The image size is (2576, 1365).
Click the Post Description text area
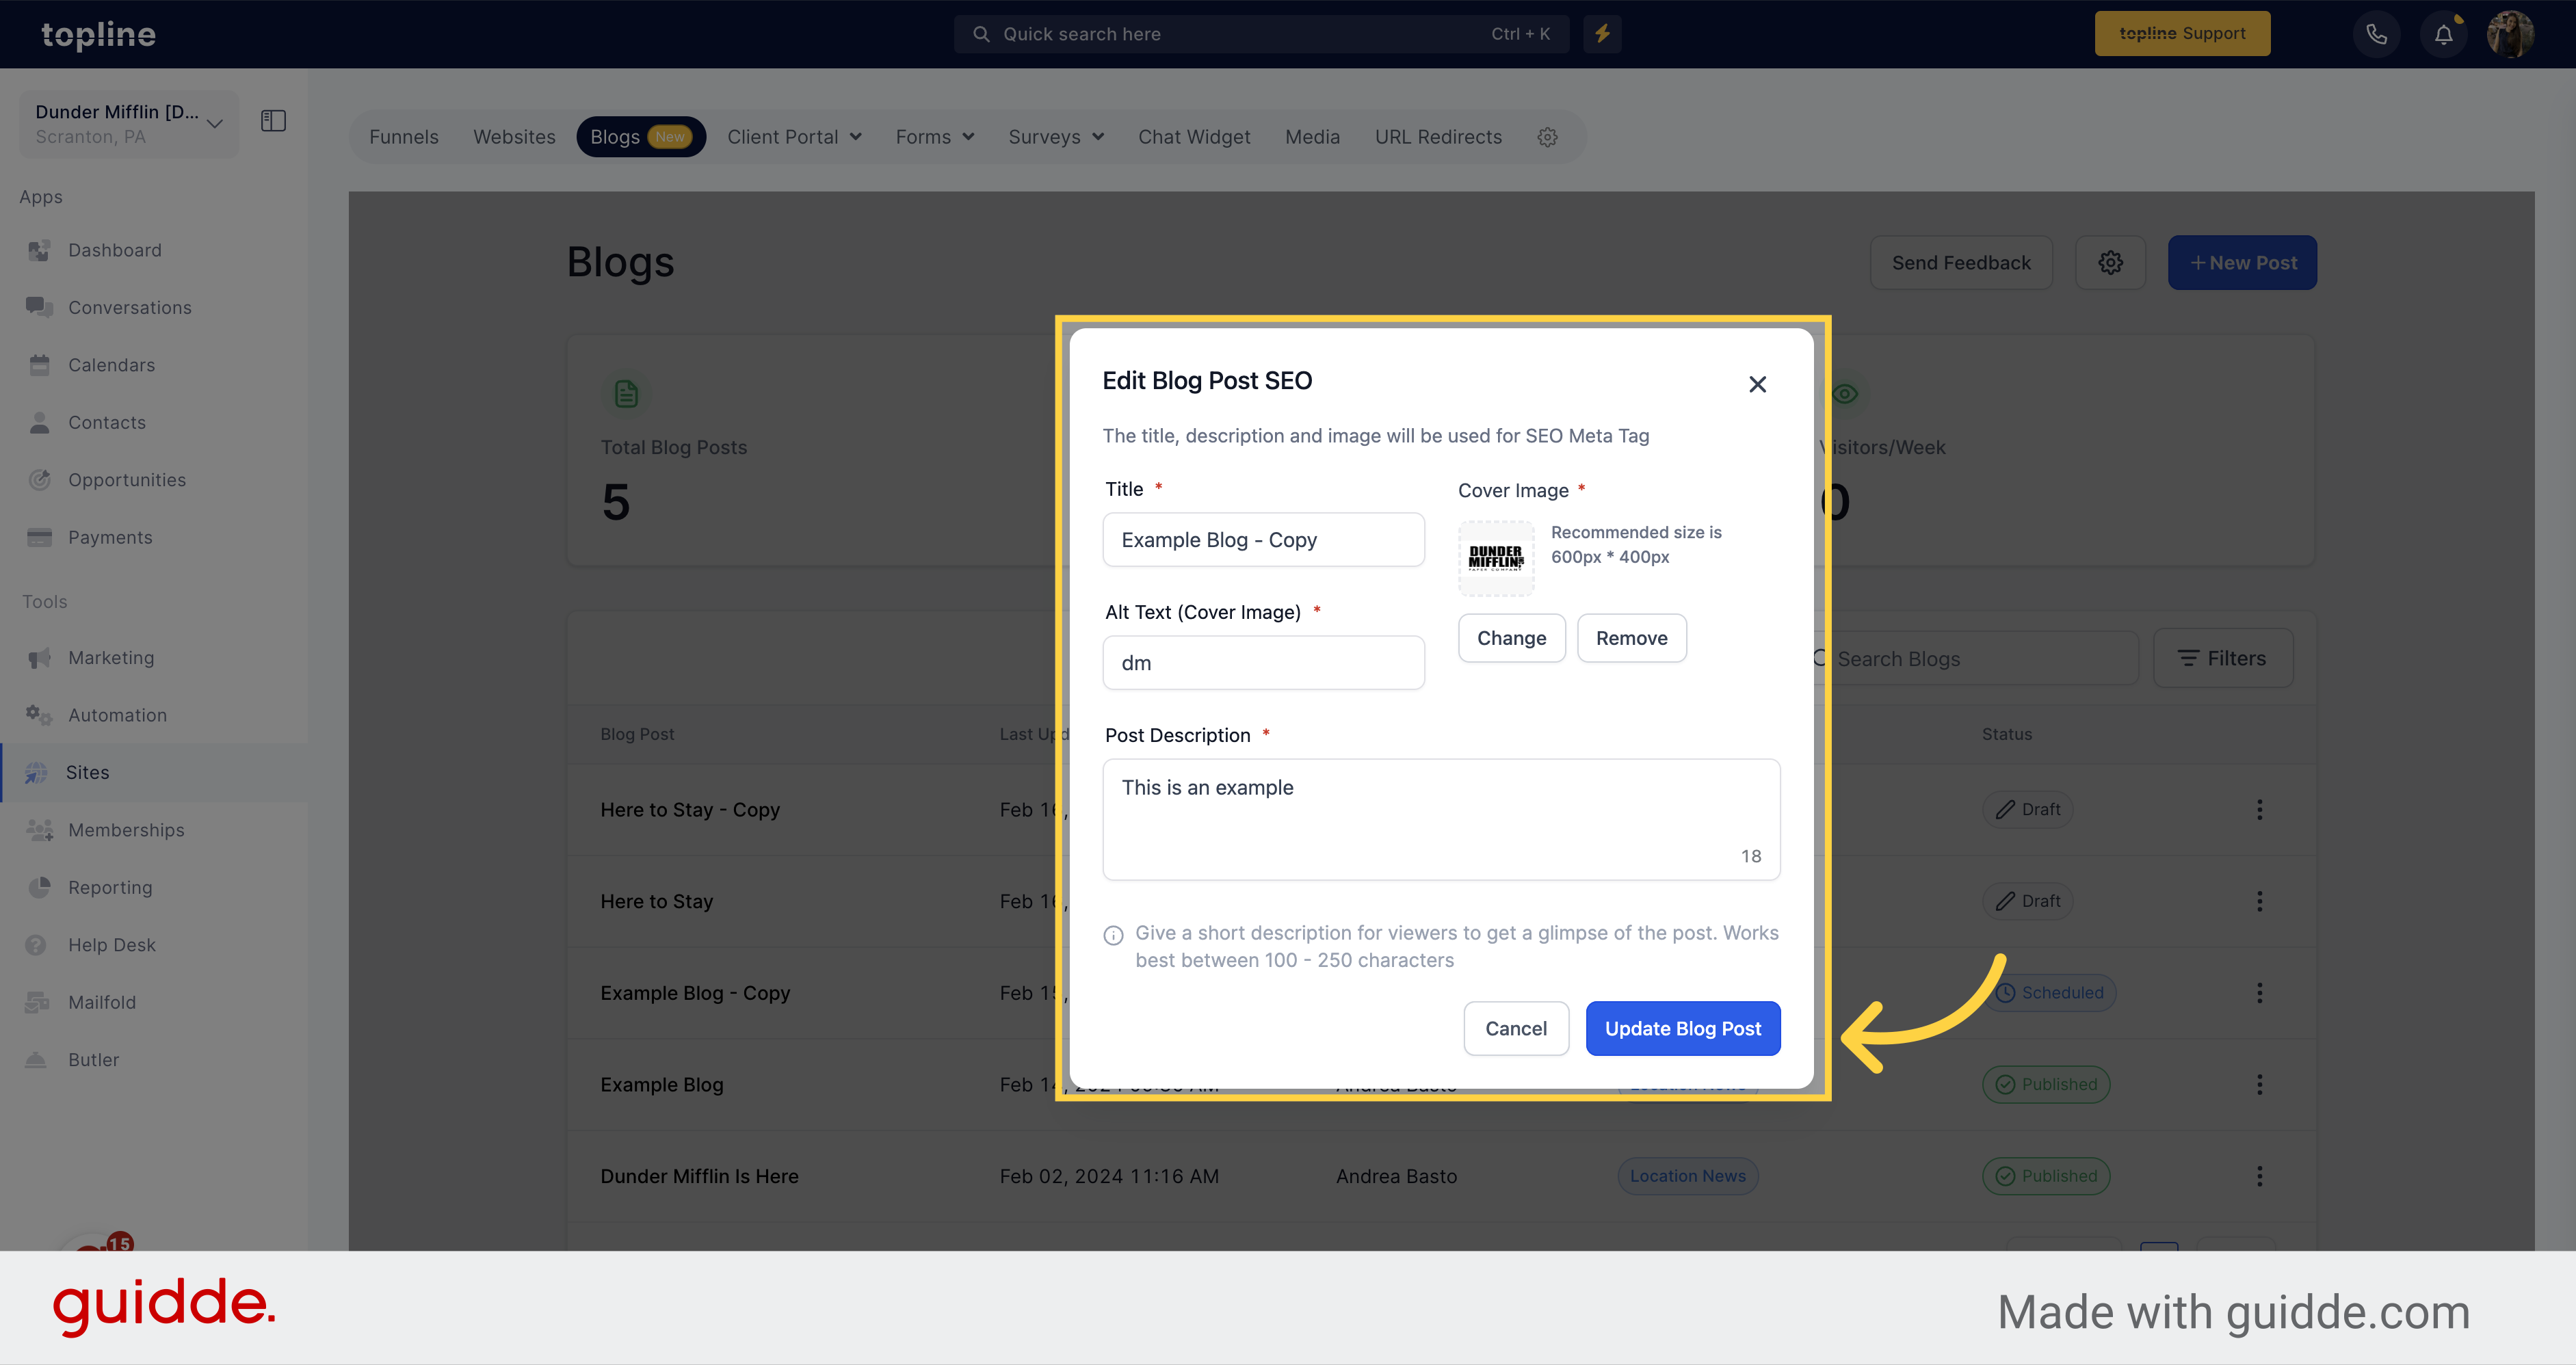tap(1441, 820)
